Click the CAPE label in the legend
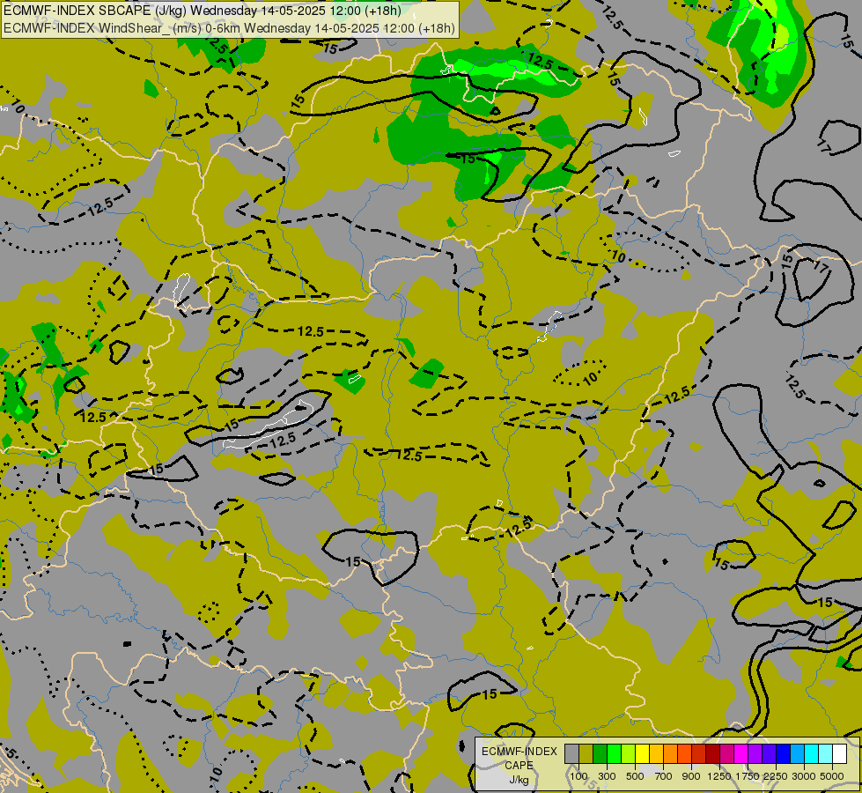This screenshot has height=793, width=862. pos(519,766)
